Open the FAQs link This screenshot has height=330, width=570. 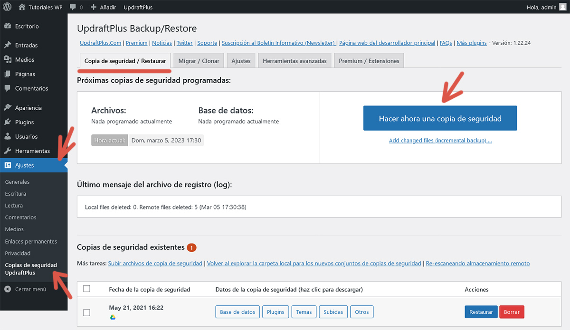[446, 43]
